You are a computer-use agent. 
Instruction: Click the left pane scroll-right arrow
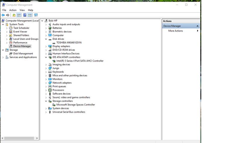37,138
